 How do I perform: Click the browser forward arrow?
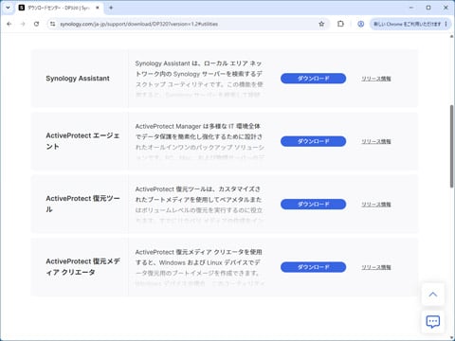23,24
